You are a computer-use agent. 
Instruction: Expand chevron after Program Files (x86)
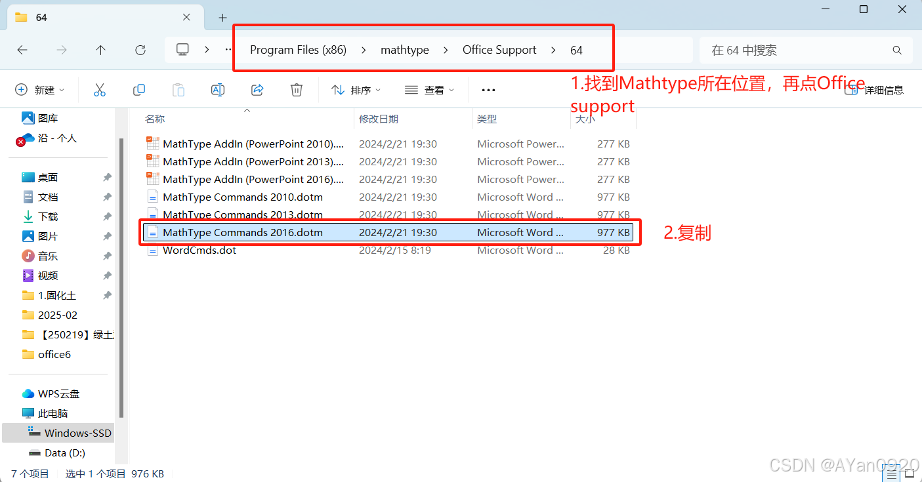[364, 50]
